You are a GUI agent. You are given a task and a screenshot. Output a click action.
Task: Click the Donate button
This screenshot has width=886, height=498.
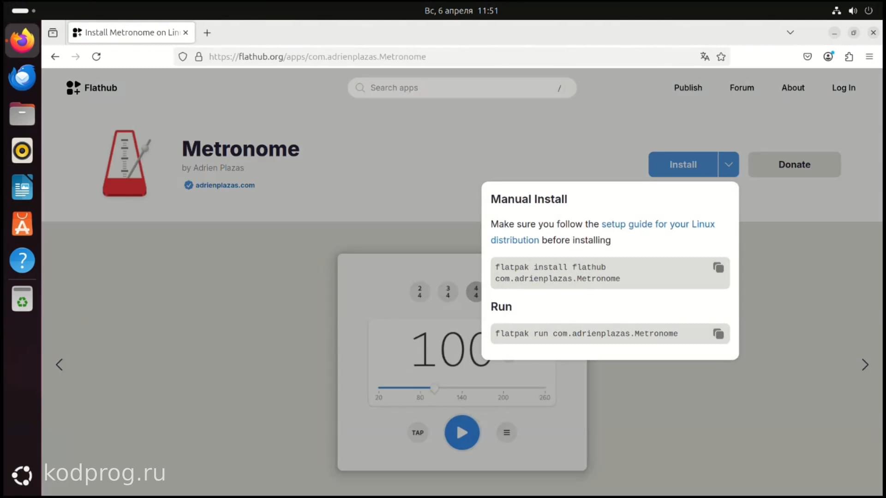[x=794, y=165]
